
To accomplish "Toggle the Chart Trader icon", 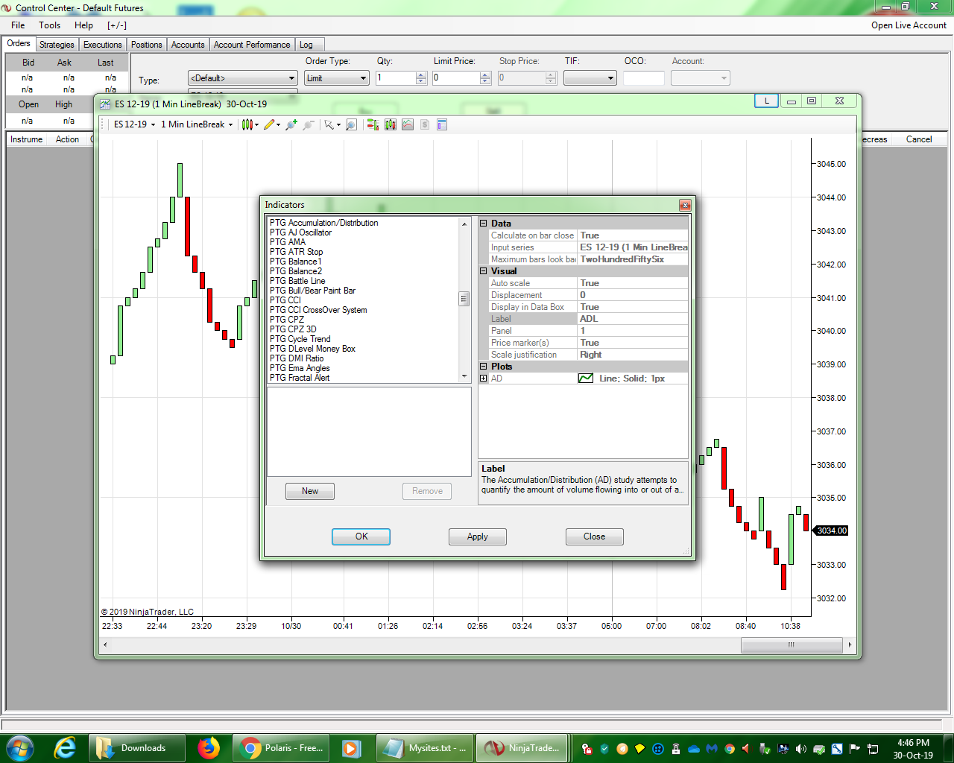I will 373,124.
